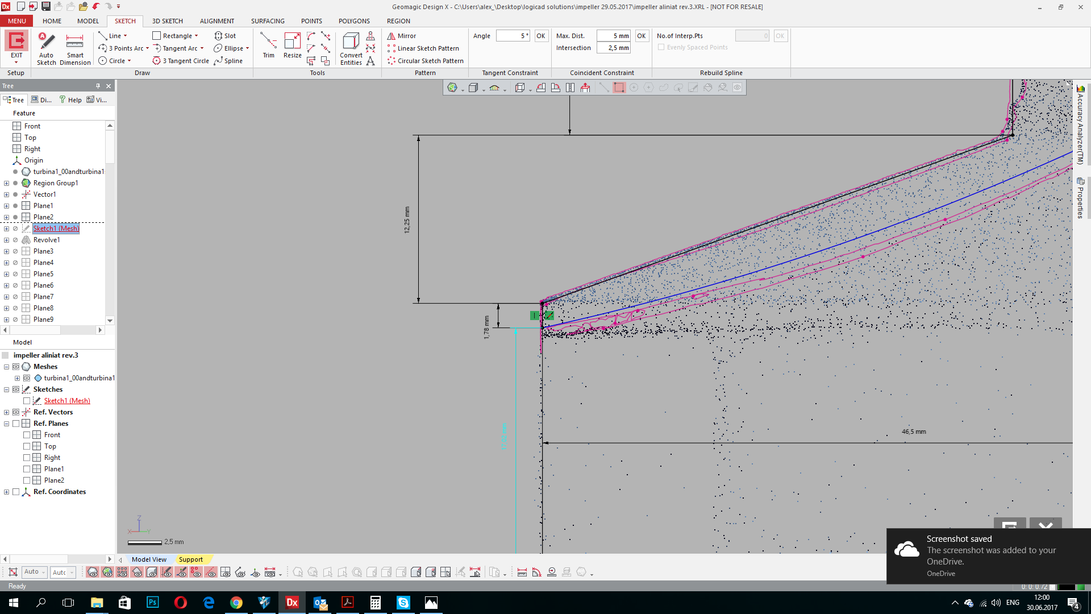Choose the Slot drawing tool

click(225, 36)
